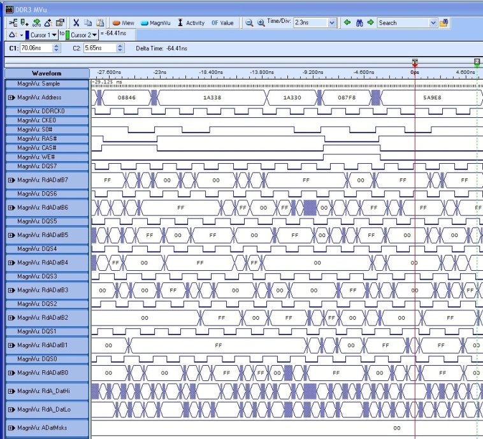Increment the C1 cursor time spinner
The image size is (483, 439).
point(57,46)
